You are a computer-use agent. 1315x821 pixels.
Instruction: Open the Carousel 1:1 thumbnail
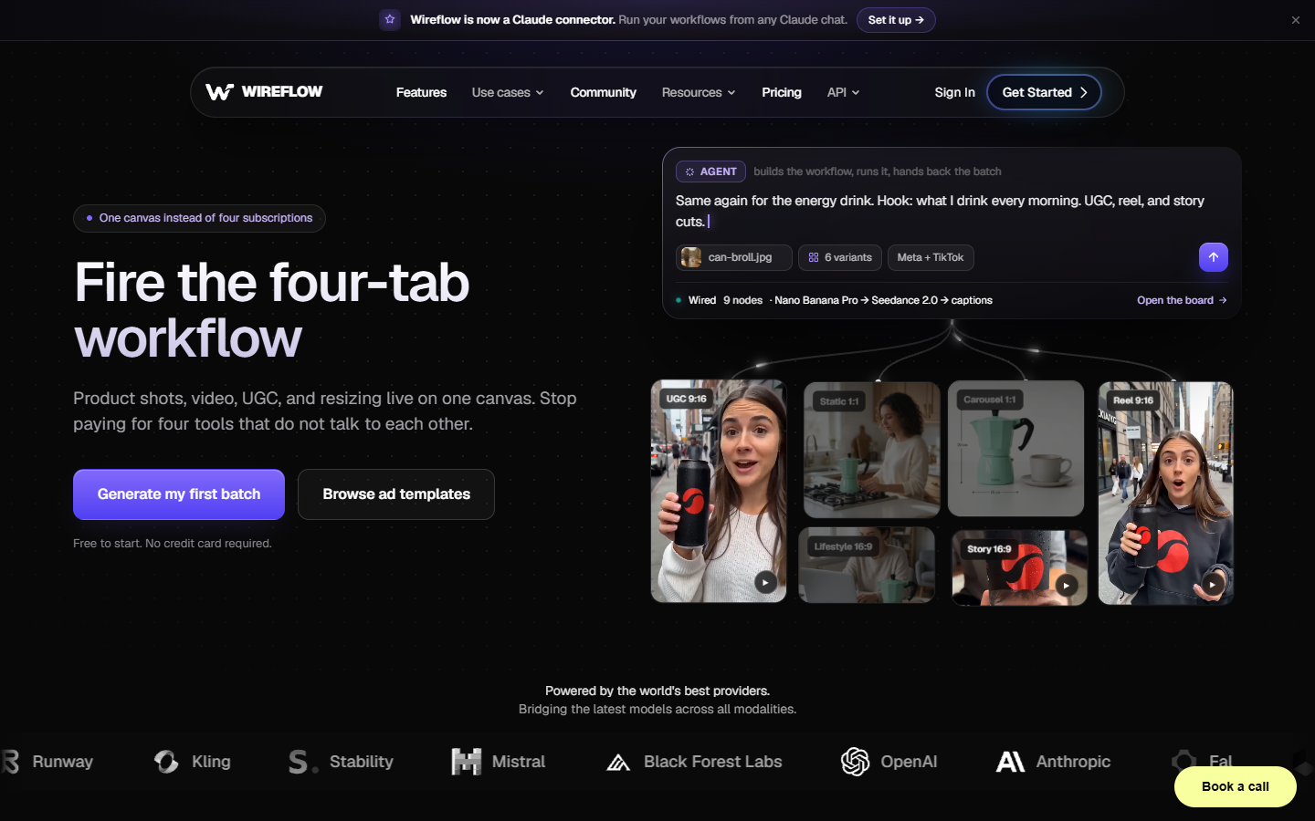(x=1015, y=449)
